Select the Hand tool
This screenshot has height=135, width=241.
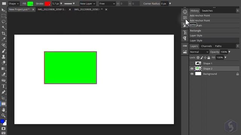(3, 110)
